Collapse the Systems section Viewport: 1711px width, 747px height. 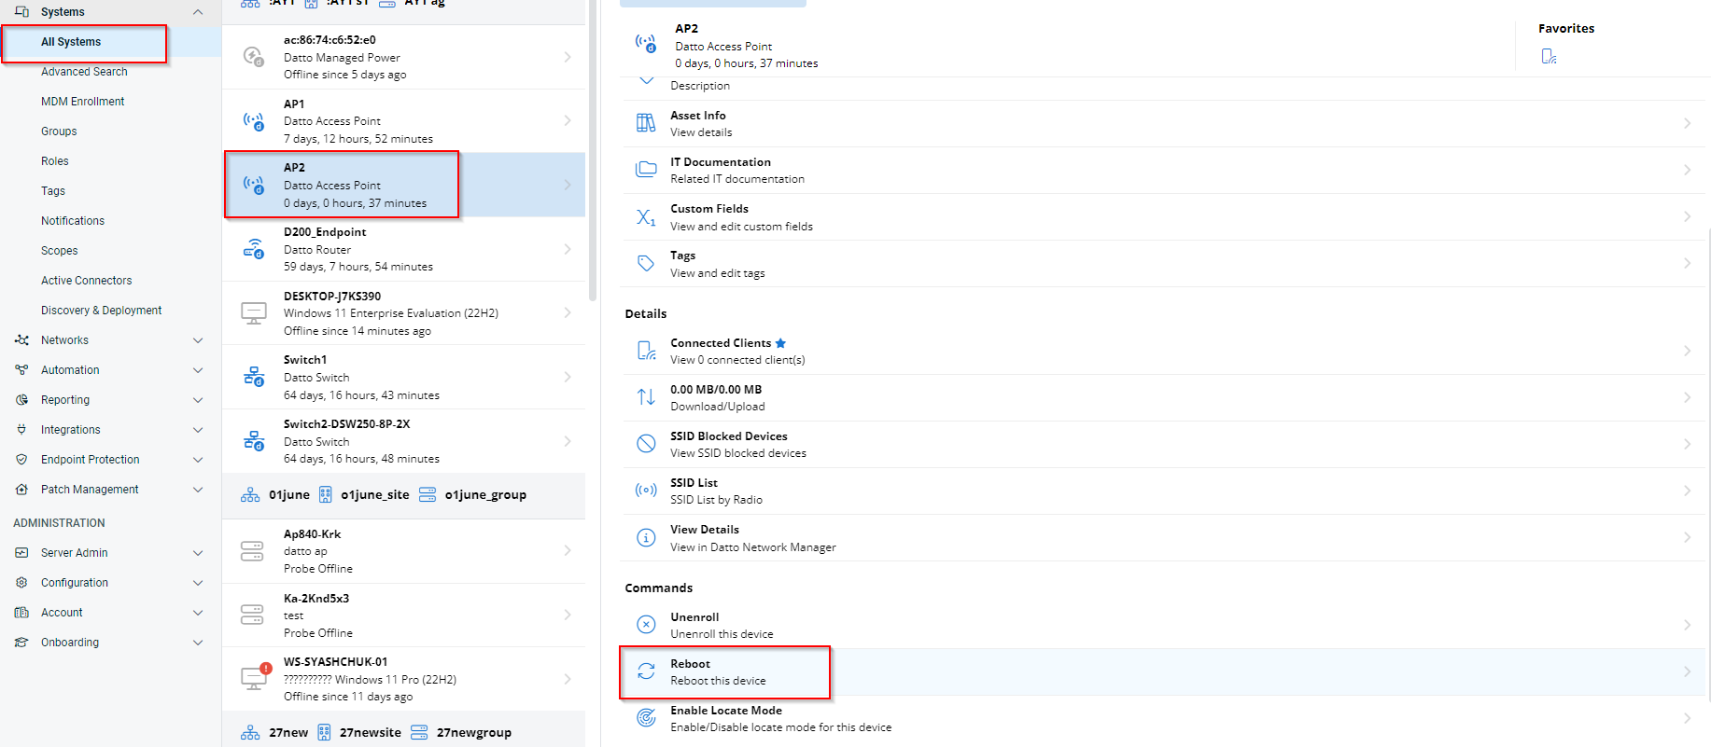[198, 12]
